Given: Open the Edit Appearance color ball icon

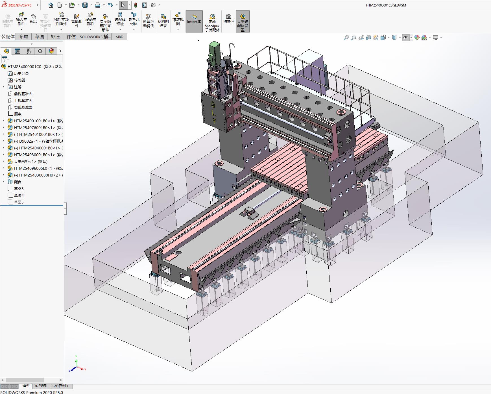Looking at the screenshot, I should click(x=417, y=38).
